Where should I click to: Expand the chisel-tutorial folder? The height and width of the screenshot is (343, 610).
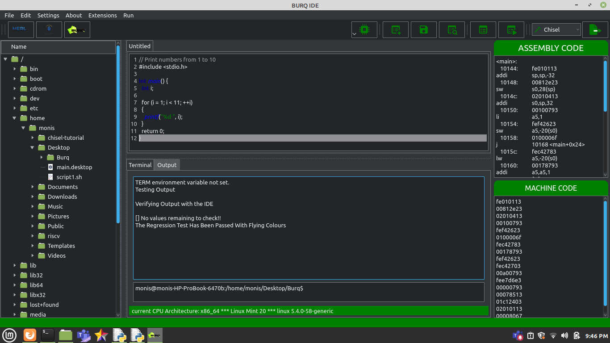(32, 138)
